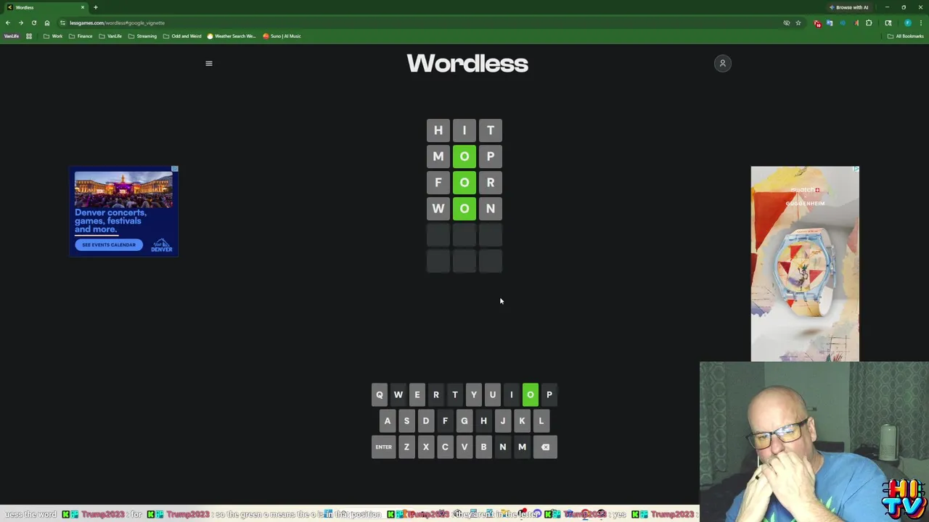The height and width of the screenshot is (522, 929).
Task: Expand the All Bookmarks folder
Action: [905, 36]
